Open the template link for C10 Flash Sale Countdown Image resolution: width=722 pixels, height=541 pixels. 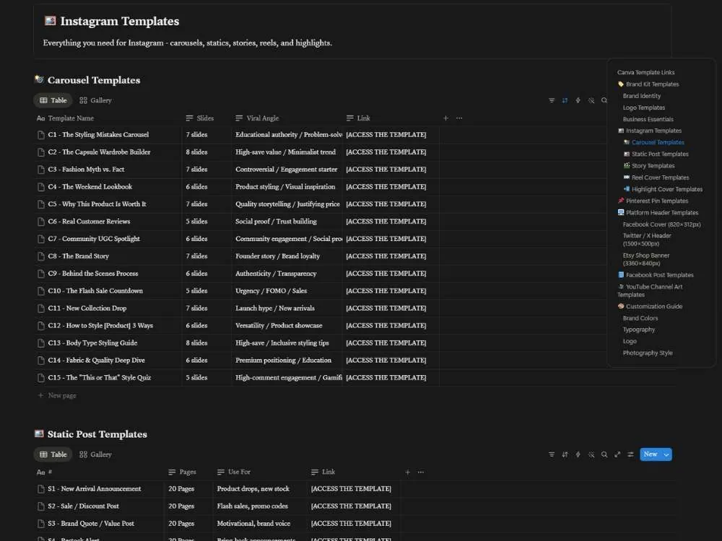click(386, 291)
